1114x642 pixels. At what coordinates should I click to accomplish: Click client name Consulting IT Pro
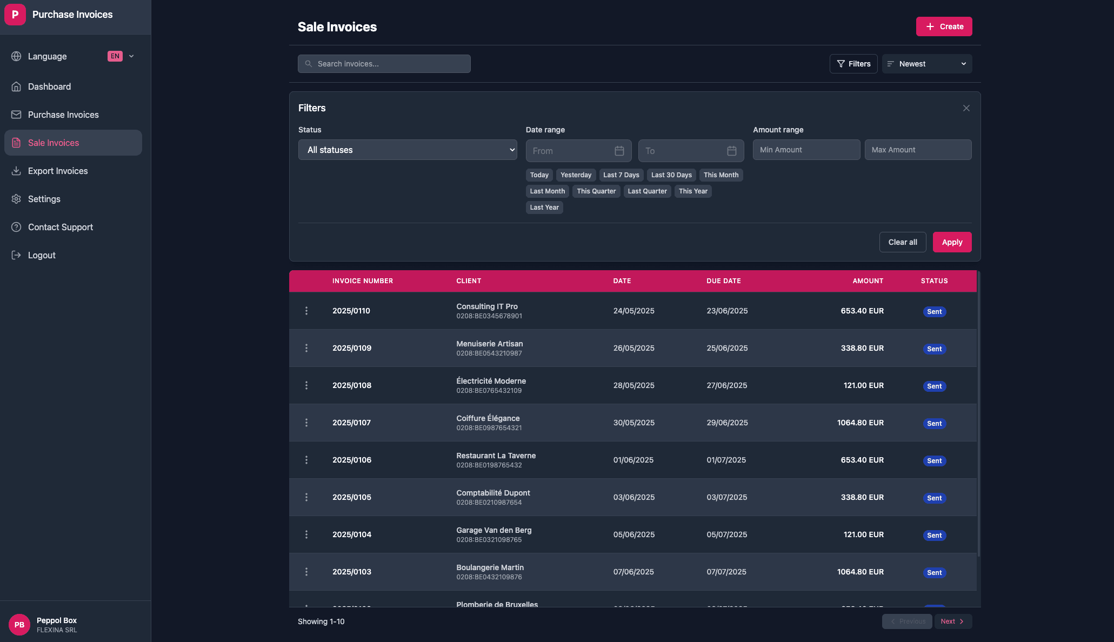486,306
